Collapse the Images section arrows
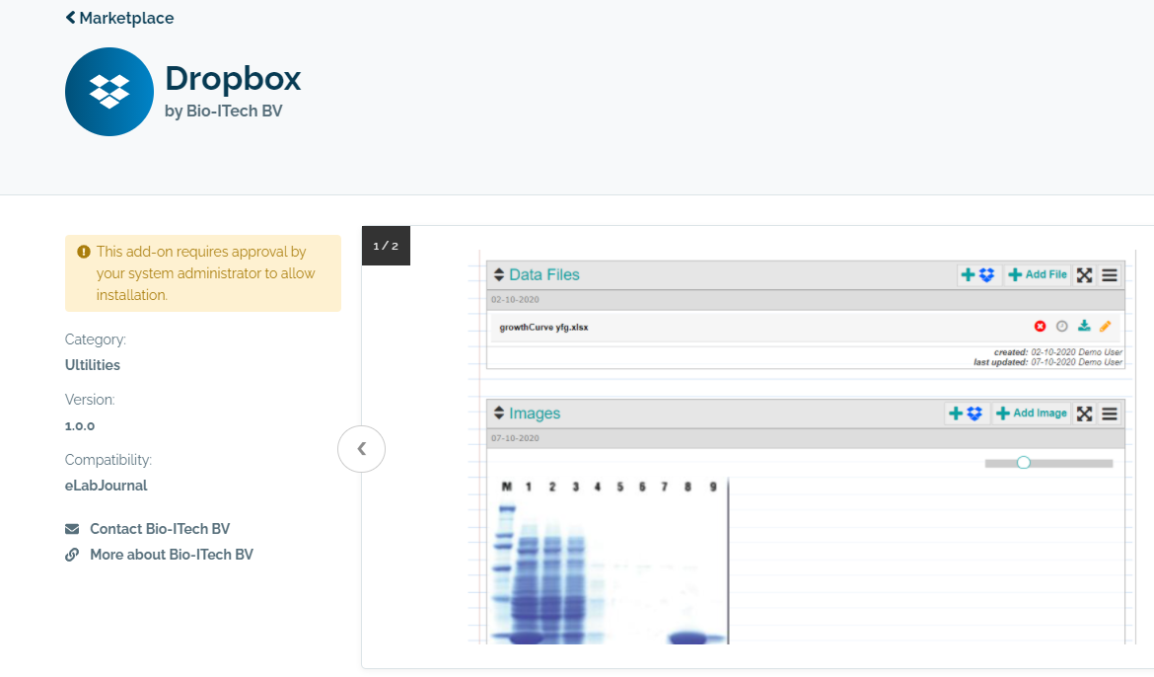This screenshot has width=1154, height=677. tap(498, 414)
